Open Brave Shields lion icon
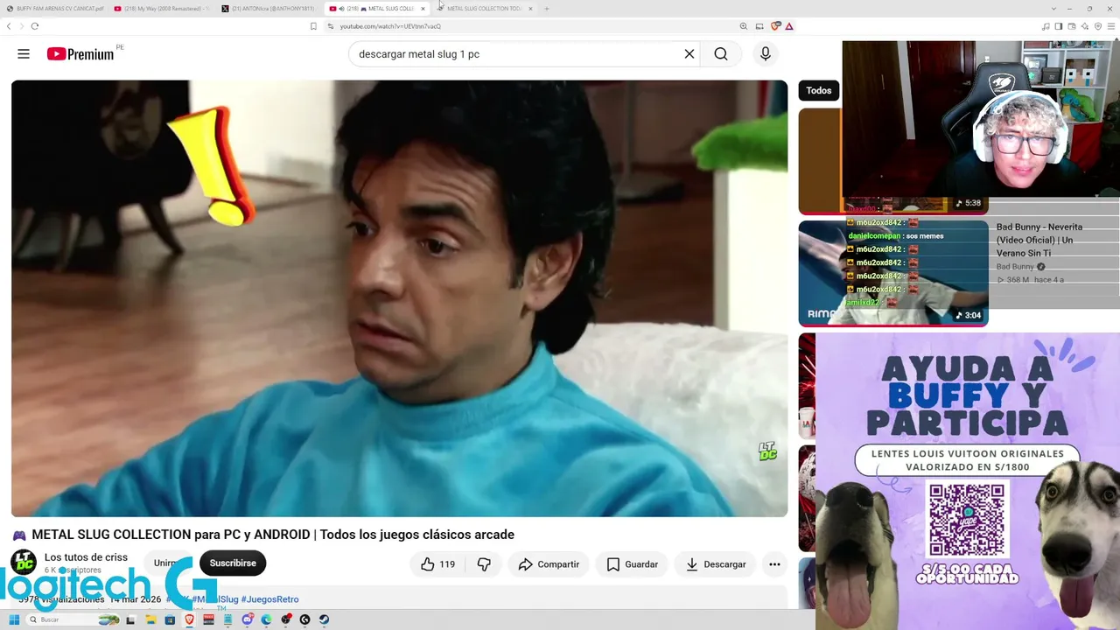The height and width of the screenshot is (630, 1120). (775, 26)
